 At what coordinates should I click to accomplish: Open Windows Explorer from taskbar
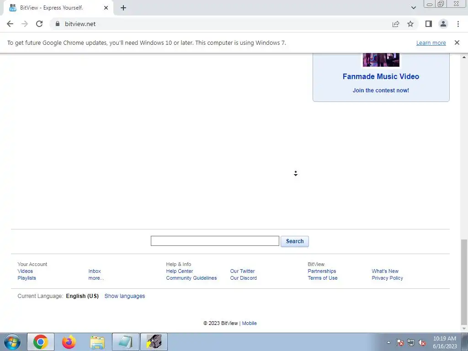coord(97,342)
